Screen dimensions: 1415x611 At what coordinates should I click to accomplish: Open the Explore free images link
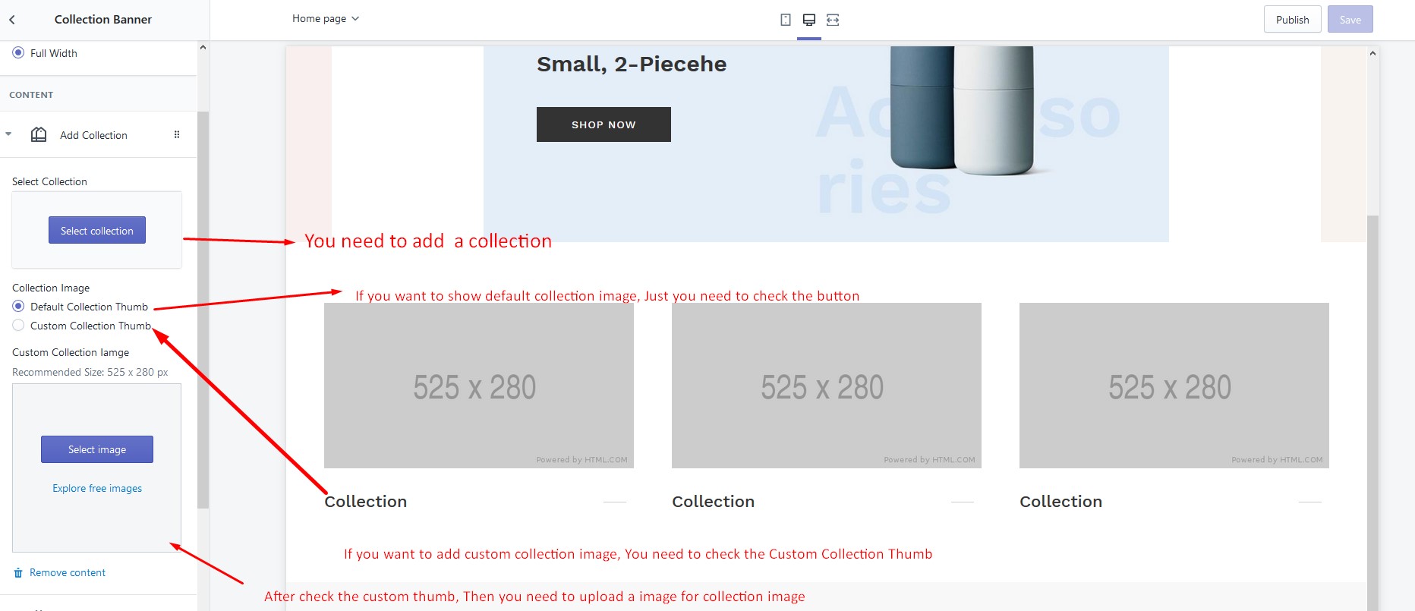click(97, 489)
